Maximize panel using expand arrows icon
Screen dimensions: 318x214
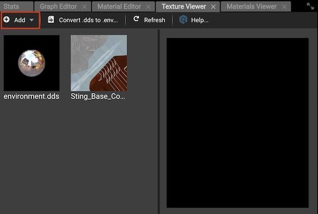(310, 6)
